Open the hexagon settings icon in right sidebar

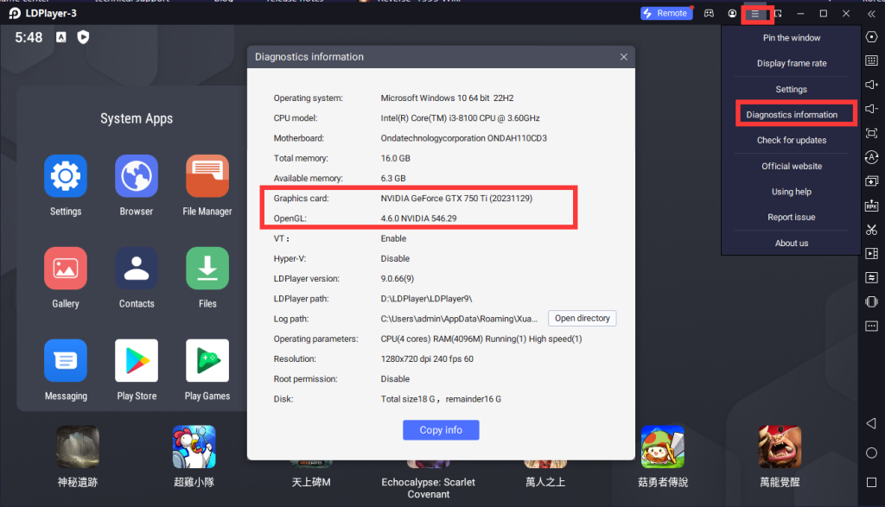(x=871, y=37)
